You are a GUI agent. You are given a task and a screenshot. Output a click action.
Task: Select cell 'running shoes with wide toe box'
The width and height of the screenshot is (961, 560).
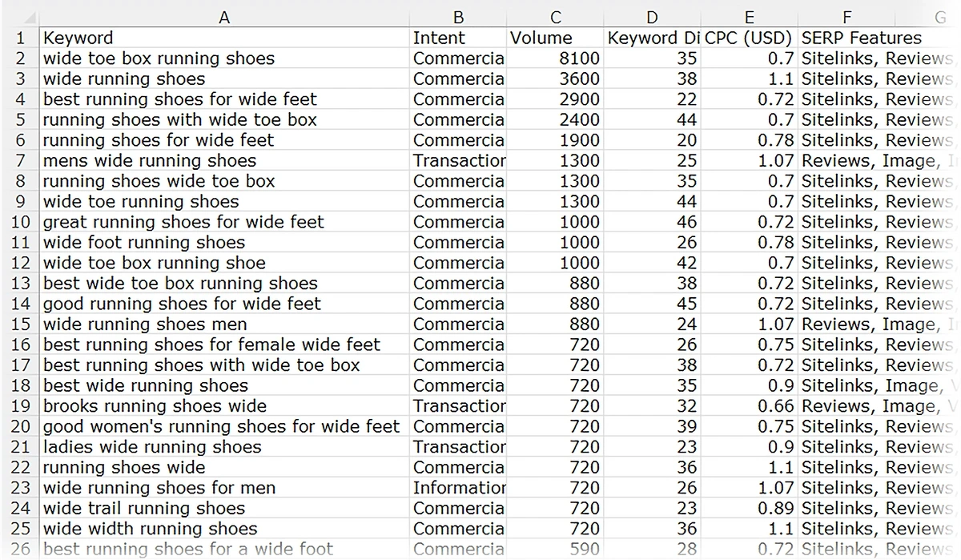pyautogui.click(x=224, y=119)
